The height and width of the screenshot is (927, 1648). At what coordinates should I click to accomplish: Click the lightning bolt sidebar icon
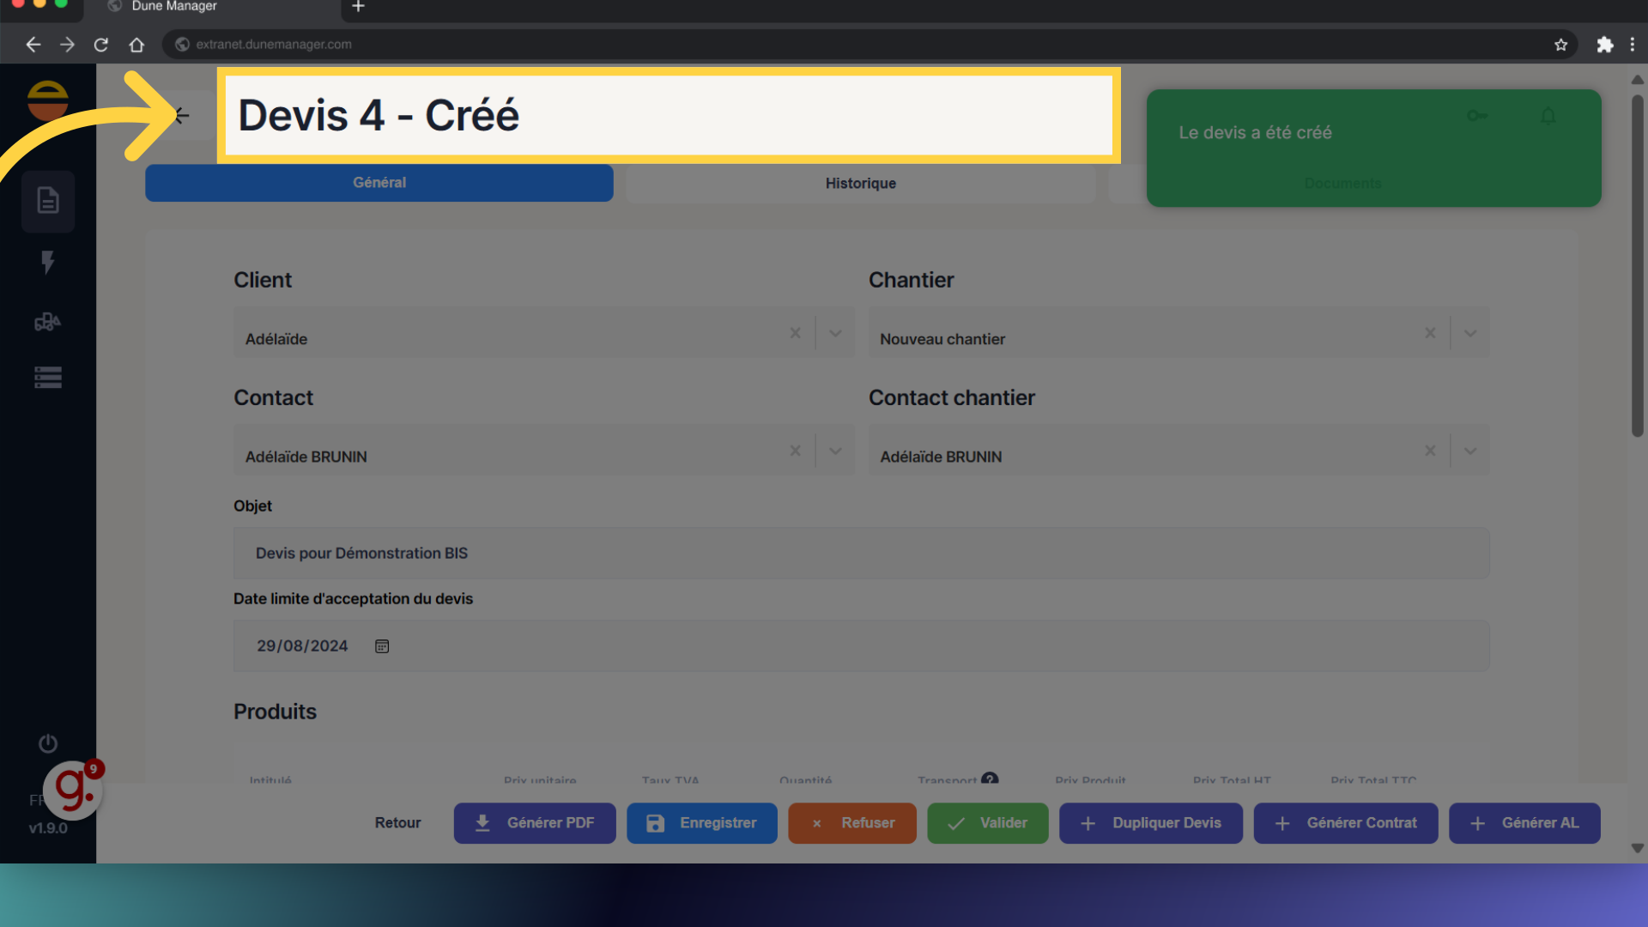click(x=48, y=262)
